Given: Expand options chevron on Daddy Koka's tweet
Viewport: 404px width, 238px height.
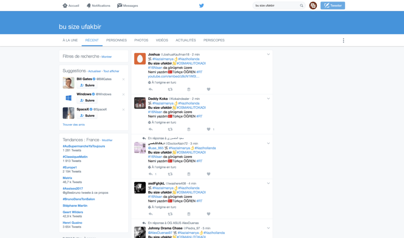Looking at the screenshot, I should click(x=268, y=99).
